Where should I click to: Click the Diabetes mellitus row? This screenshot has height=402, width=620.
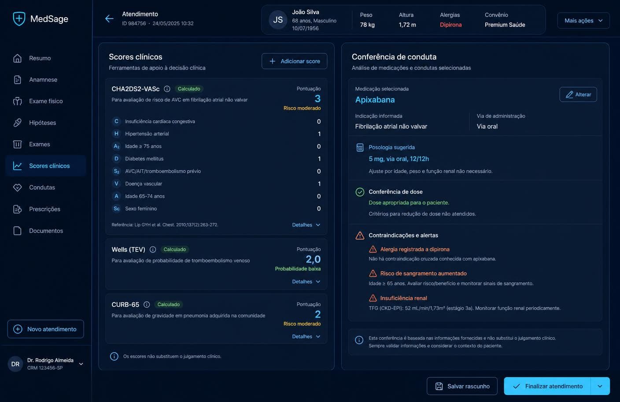click(216, 159)
